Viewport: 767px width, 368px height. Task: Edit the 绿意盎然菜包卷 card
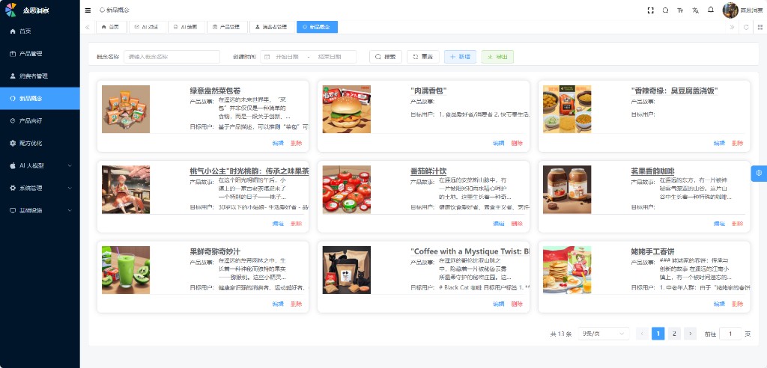coord(278,143)
